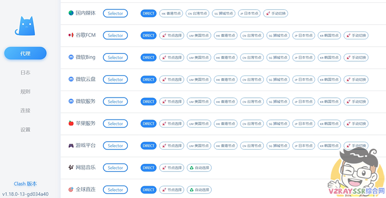
Task: Open the 日志 logs page
Action: pos(26,73)
